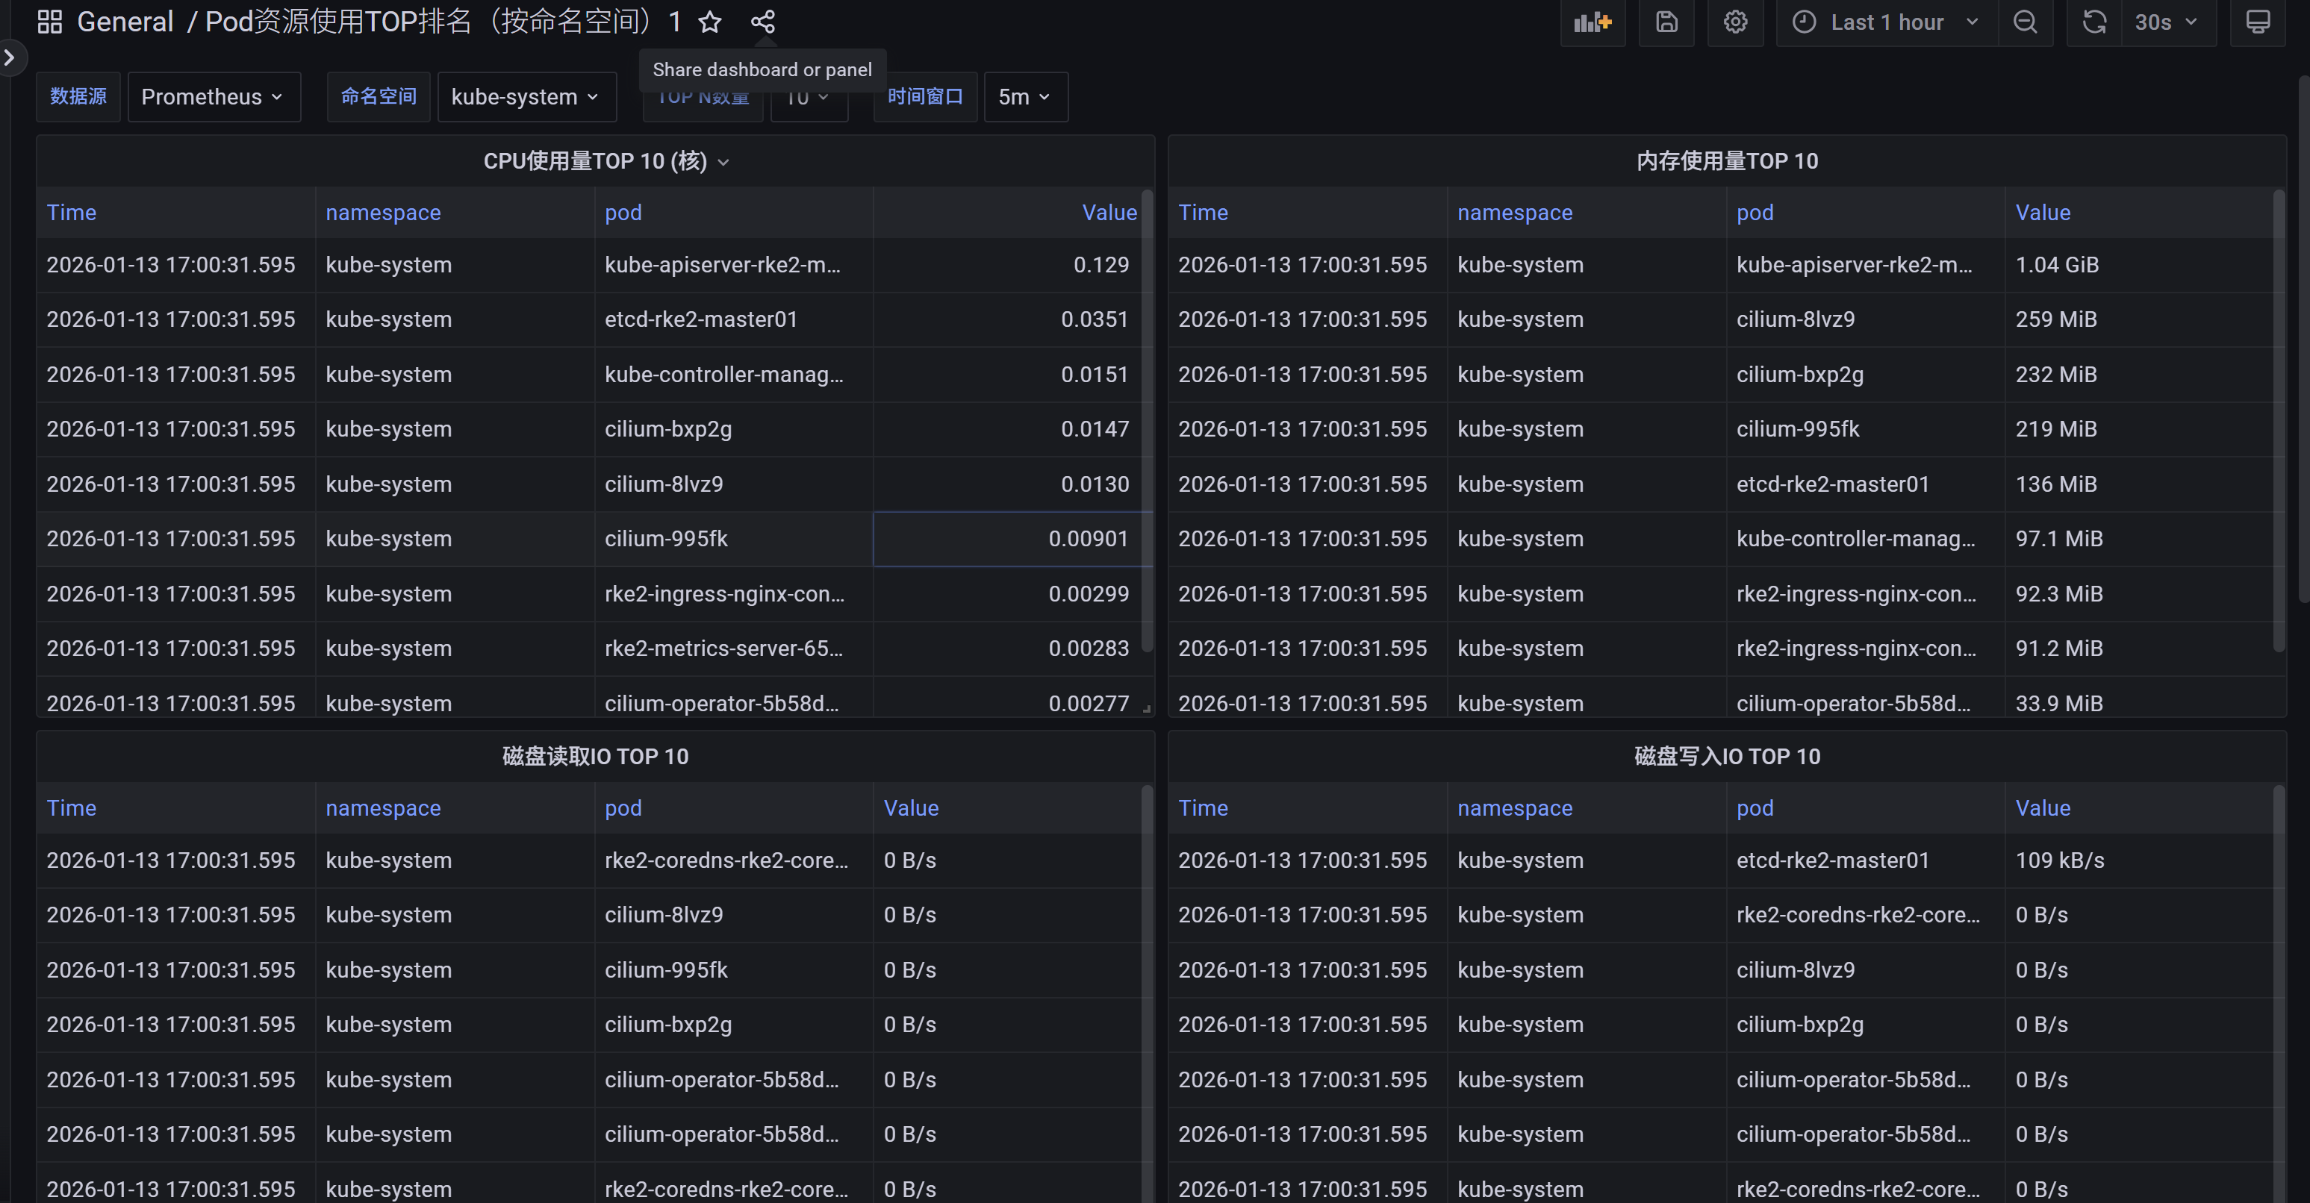Image resolution: width=2310 pixels, height=1203 pixels.
Task: Open the 5m time window dropdown
Action: [x=1025, y=97]
